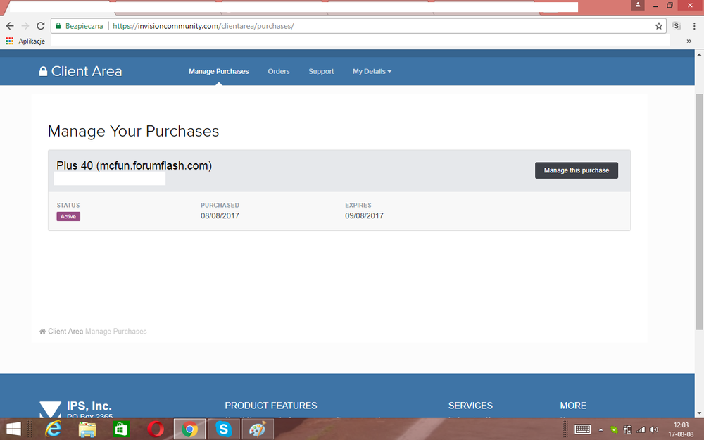Expand the bookmarks bar overflow chevron
Image resolution: width=704 pixels, height=440 pixels.
689,41
